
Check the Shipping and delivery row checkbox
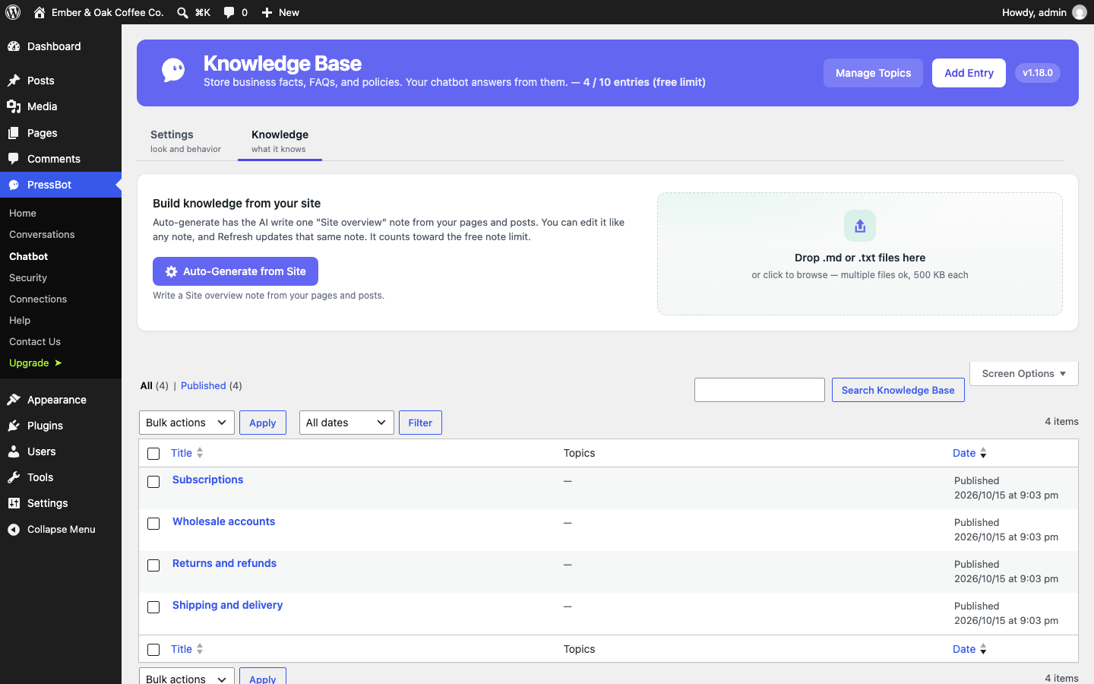[x=153, y=607]
